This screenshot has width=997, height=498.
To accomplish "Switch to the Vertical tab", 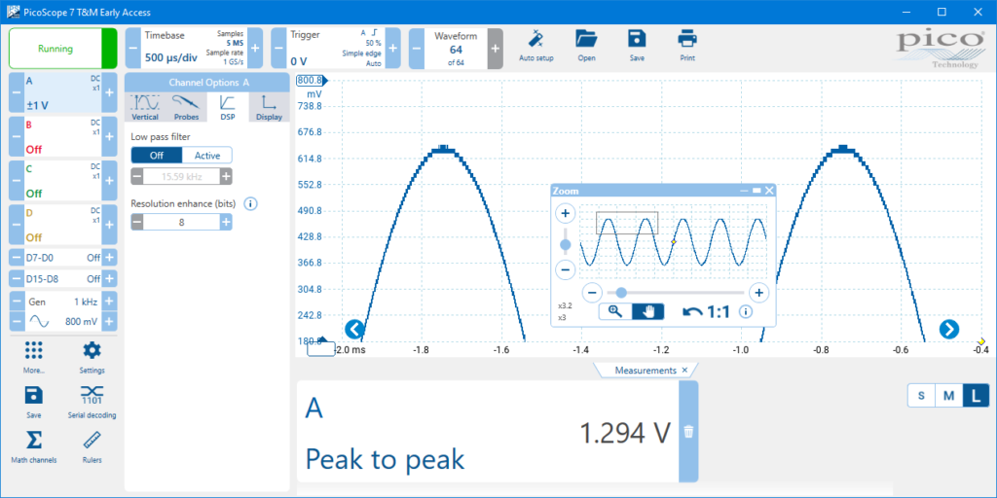I will (145, 107).
